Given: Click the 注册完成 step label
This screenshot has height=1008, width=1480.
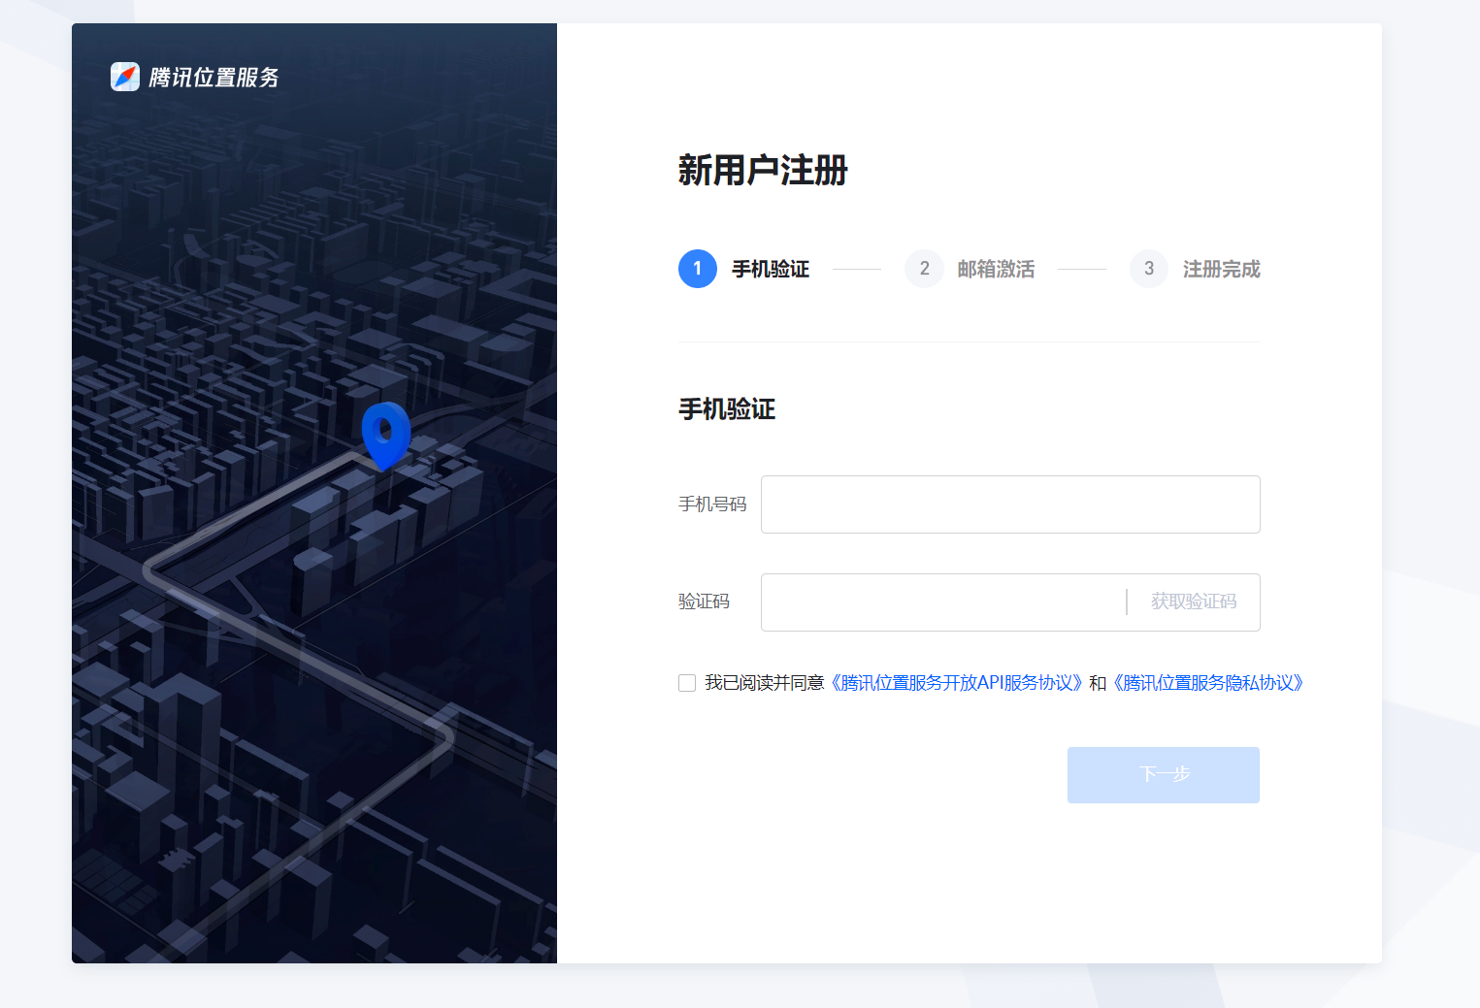Looking at the screenshot, I should tap(1222, 269).
